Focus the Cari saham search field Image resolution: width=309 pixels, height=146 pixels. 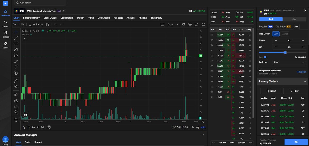pos(40,3)
